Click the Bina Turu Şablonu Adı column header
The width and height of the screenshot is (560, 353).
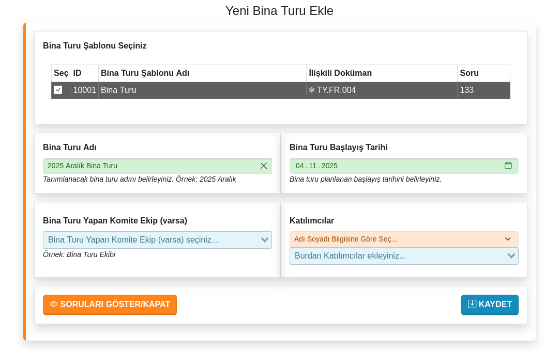(145, 73)
